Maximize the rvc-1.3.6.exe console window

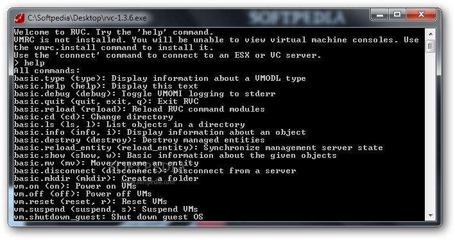(397, 15)
